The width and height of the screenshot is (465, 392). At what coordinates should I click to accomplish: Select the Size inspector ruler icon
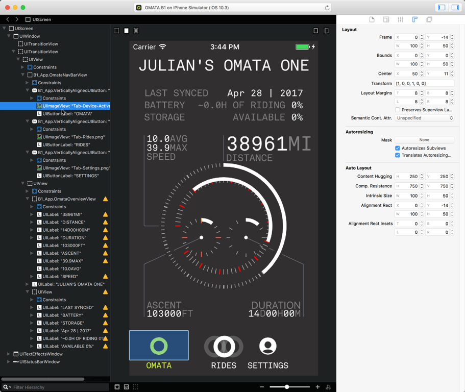point(415,19)
